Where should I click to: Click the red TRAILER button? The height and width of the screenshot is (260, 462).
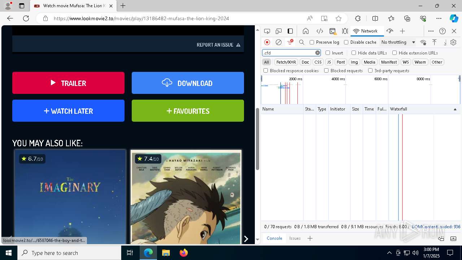click(x=68, y=83)
